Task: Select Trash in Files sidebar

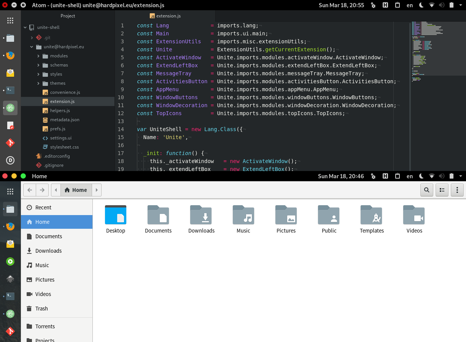Action: pyautogui.click(x=57, y=309)
